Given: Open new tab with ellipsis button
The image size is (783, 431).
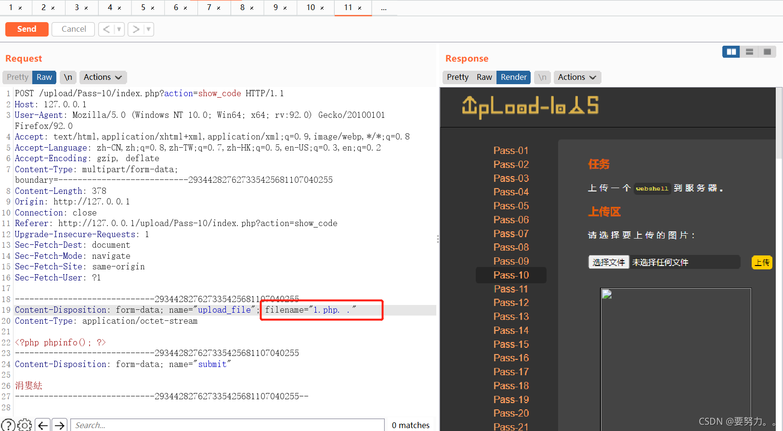Looking at the screenshot, I should pyautogui.click(x=384, y=8).
